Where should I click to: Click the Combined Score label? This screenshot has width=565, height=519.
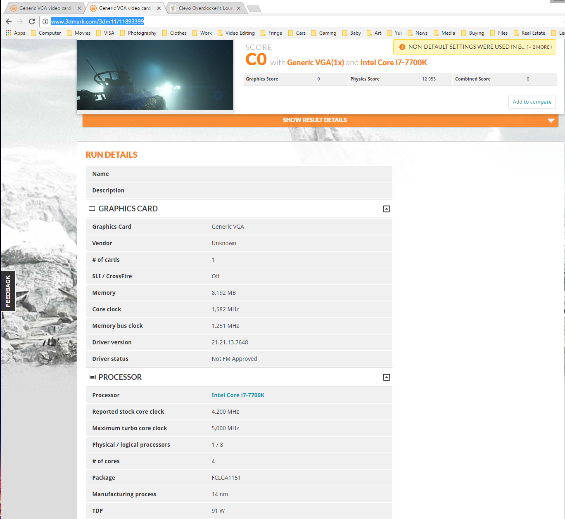coord(473,79)
